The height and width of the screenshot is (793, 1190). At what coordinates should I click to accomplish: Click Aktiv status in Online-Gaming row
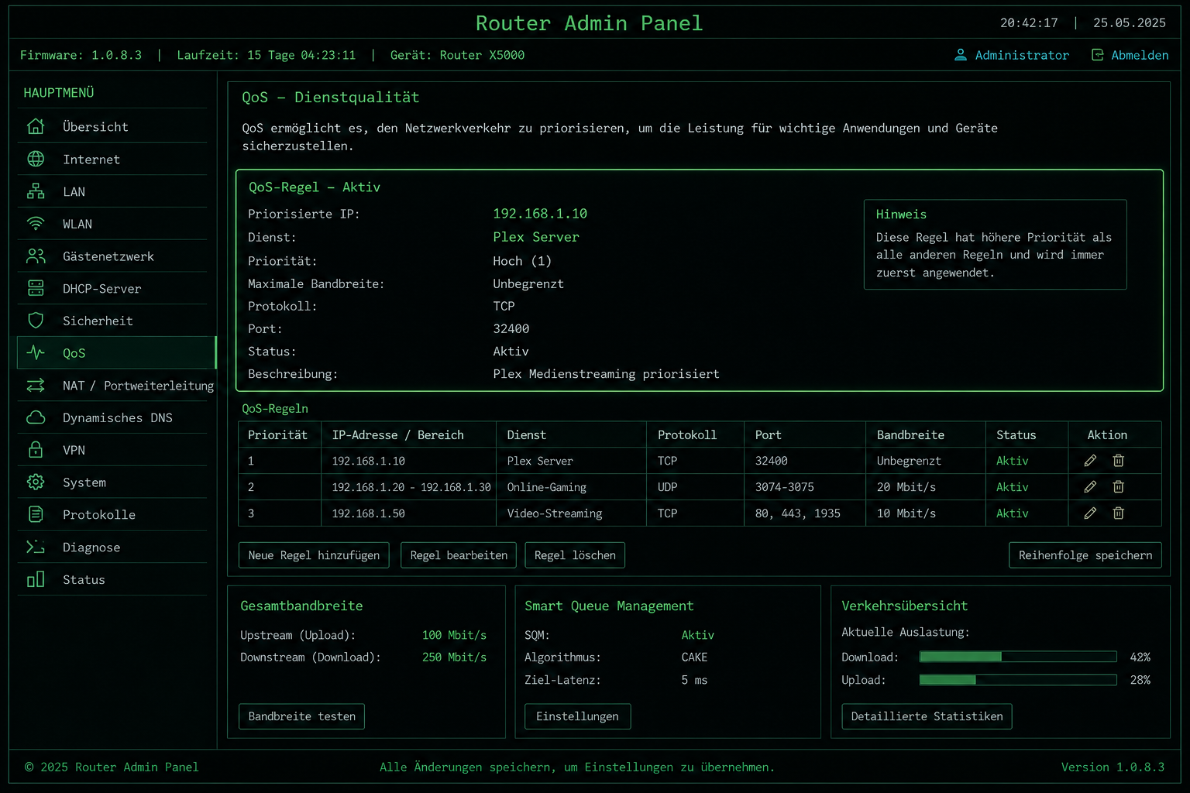coord(1013,487)
